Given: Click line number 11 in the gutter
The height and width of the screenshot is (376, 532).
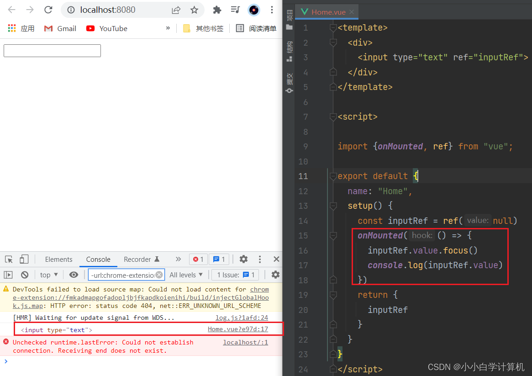Looking at the screenshot, I should pos(303,176).
